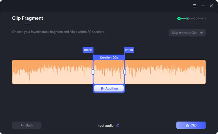This screenshot has width=218, height=134.
Task: Click the third step indicator circle
Action: pyautogui.click(x=196, y=19)
